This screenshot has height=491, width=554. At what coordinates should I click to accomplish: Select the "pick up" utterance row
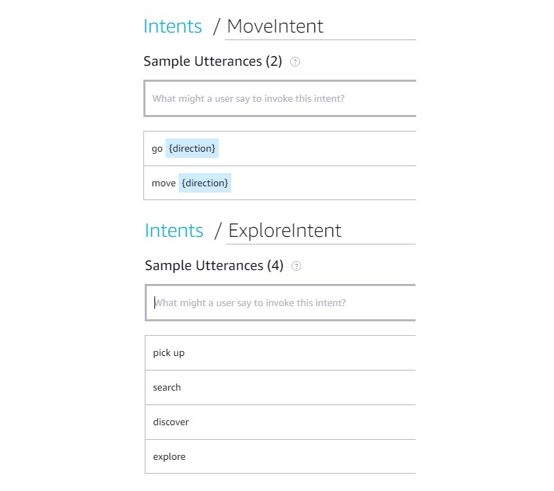click(280, 352)
